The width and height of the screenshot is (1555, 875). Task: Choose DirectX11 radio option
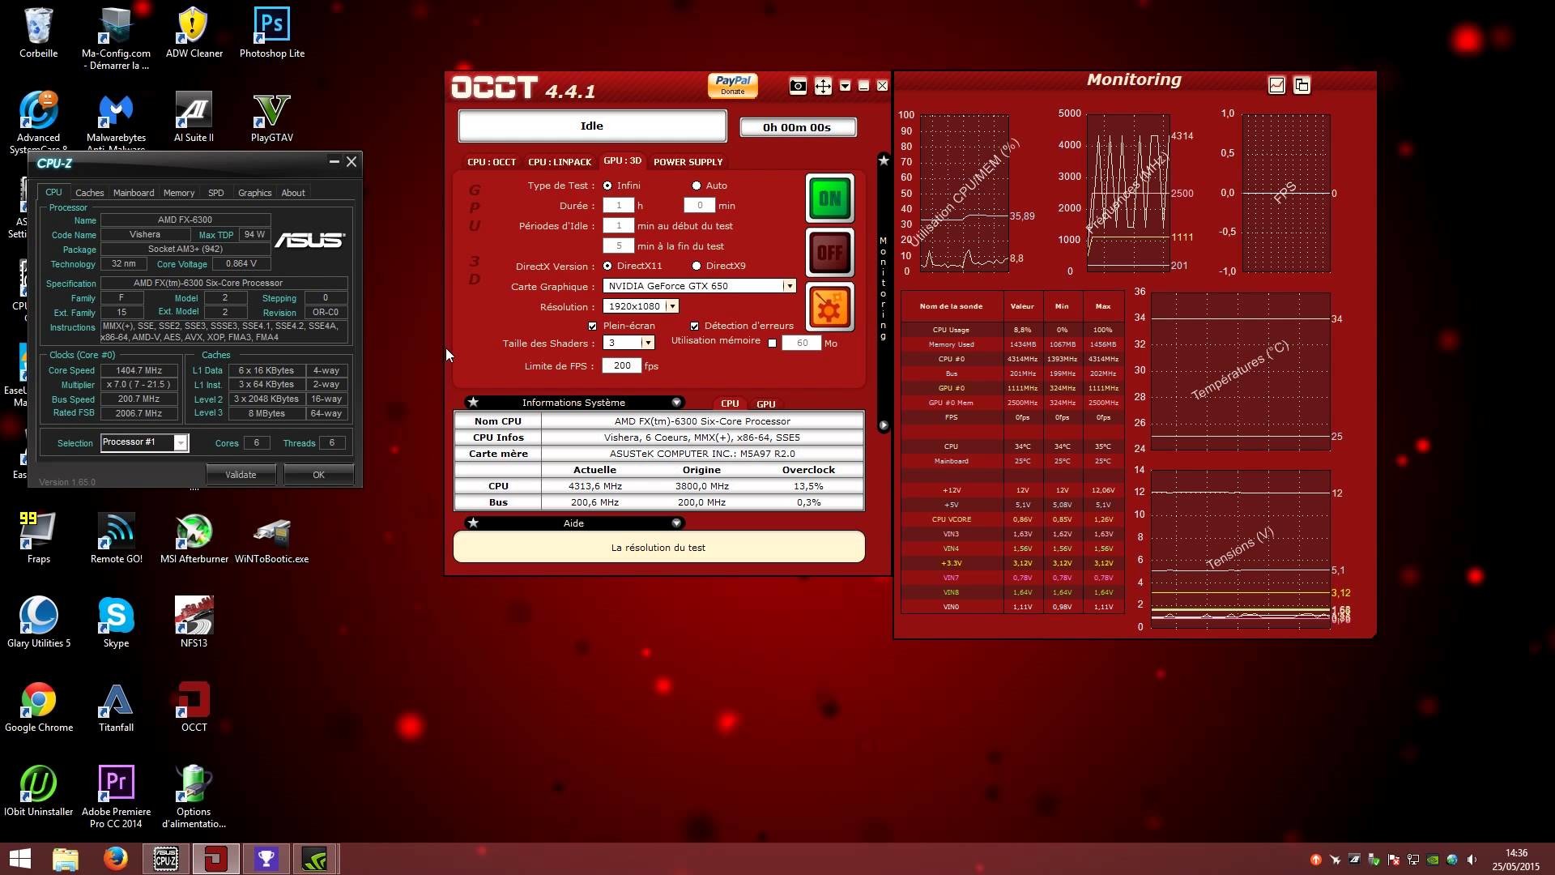coord(607,266)
